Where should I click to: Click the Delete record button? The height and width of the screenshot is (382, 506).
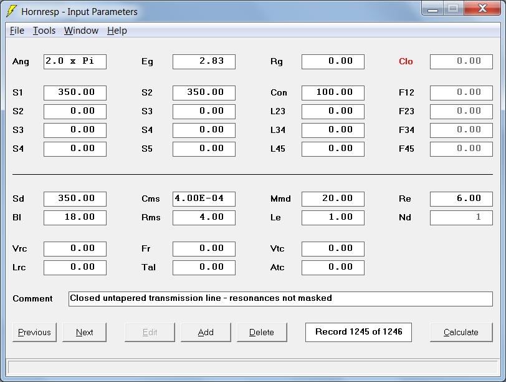(x=262, y=332)
